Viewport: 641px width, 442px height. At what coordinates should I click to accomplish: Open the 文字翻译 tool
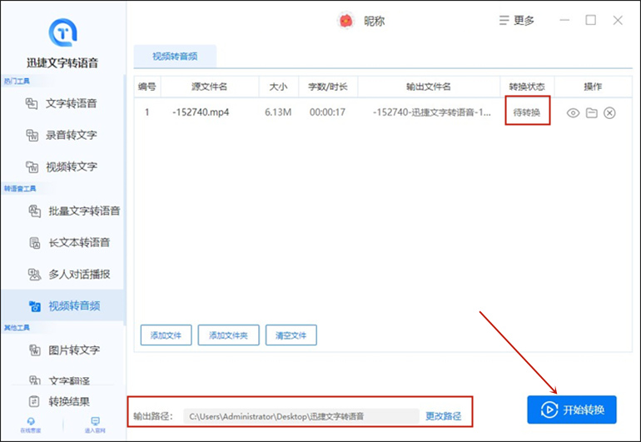click(59, 380)
